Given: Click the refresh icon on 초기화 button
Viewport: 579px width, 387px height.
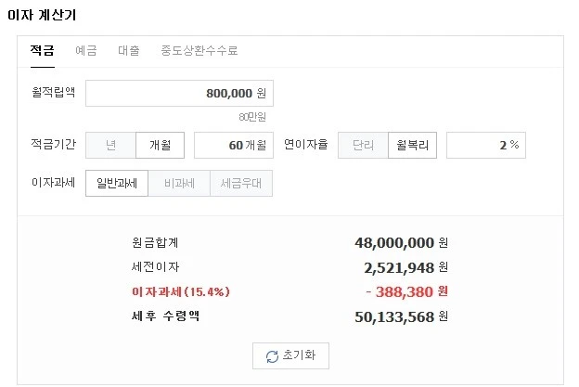Looking at the screenshot, I should 272,356.
